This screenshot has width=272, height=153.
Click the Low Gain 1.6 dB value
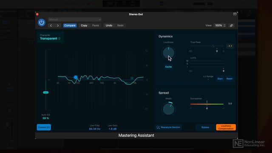coord(113,129)
